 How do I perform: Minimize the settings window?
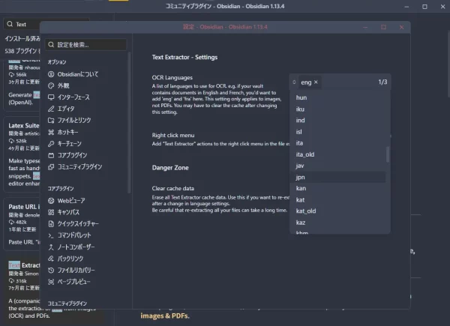365,27
